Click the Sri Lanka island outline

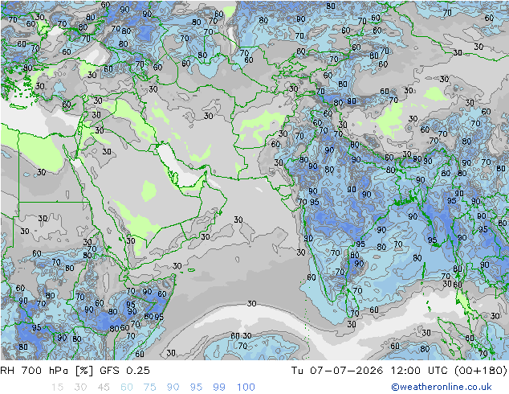(351, 304)
